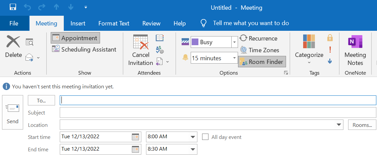Click the Check Names icon
Image resolution: width=377 pixels, height=159 pixels.
point(160,50)
